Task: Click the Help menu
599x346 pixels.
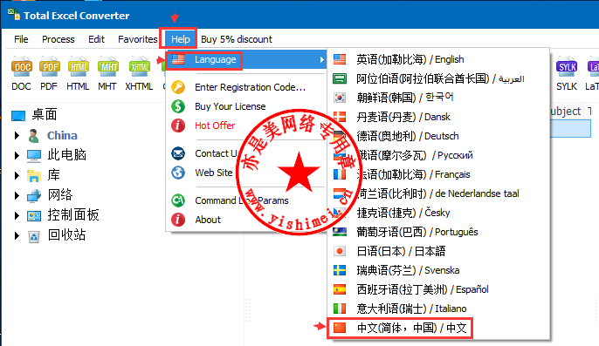Action: pyautogui.click(x=180, y=39)
